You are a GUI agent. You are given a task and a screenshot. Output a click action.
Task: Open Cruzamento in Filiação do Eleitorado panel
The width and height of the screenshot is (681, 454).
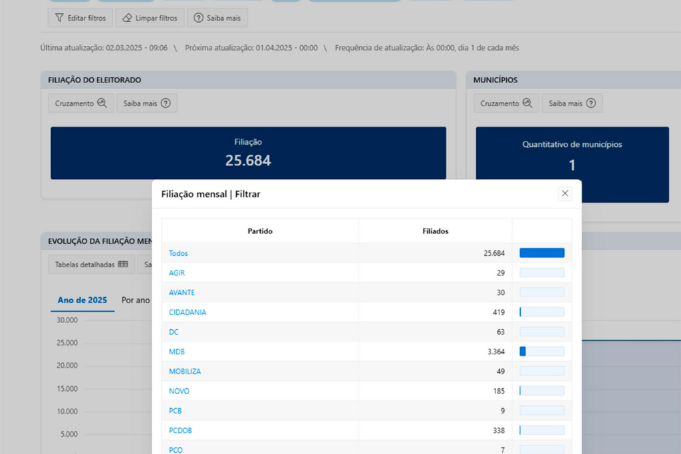[x=80, y=103]
